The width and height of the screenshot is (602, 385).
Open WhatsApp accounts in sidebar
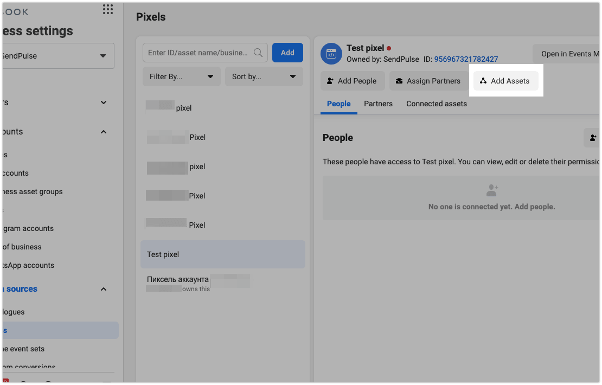28,265
